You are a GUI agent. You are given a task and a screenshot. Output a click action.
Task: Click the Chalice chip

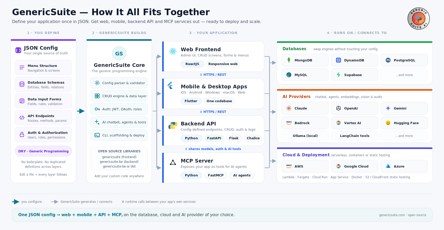pyautogui.click(x=253, y=138)
